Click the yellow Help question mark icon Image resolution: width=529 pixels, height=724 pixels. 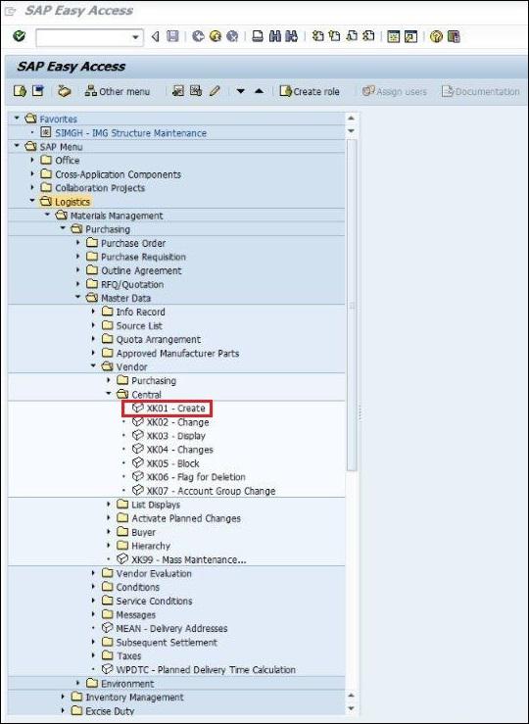pos(436,36)
